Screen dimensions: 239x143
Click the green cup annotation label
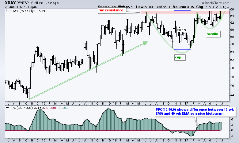click(x=180, y=58)
